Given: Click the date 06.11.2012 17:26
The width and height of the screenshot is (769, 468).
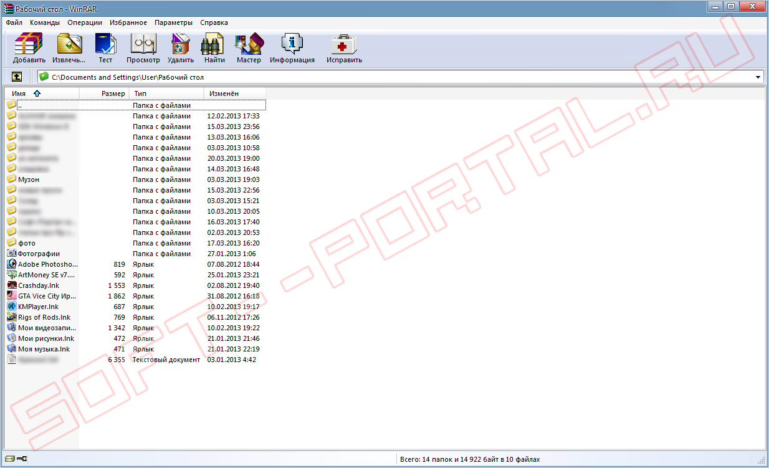Looking at the screenshot, I should tap(233, 317).
